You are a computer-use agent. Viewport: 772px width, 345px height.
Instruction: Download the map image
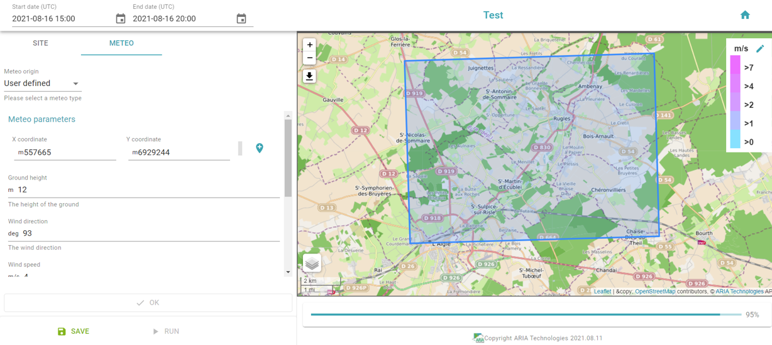309,77
